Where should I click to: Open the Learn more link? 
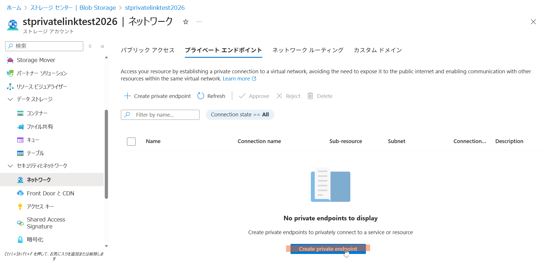click(236, 79)
